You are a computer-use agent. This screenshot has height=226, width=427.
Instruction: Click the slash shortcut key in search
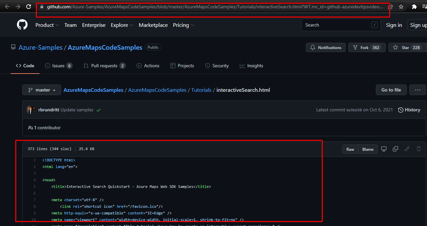coord(375,25)
